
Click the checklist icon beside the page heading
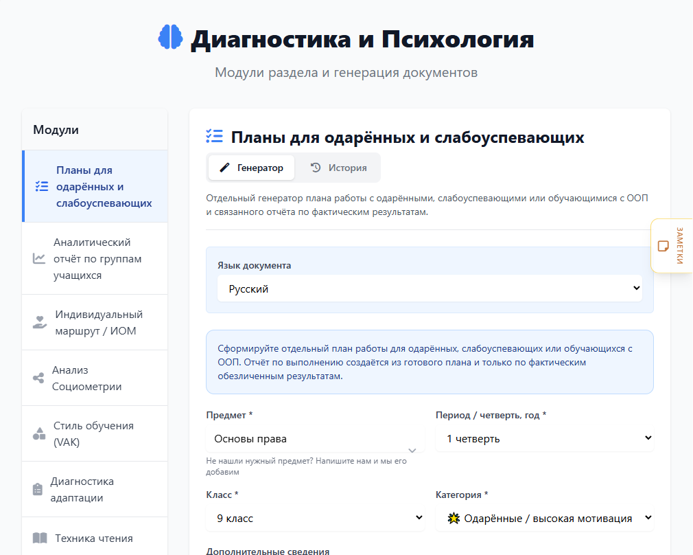[214, 136]
